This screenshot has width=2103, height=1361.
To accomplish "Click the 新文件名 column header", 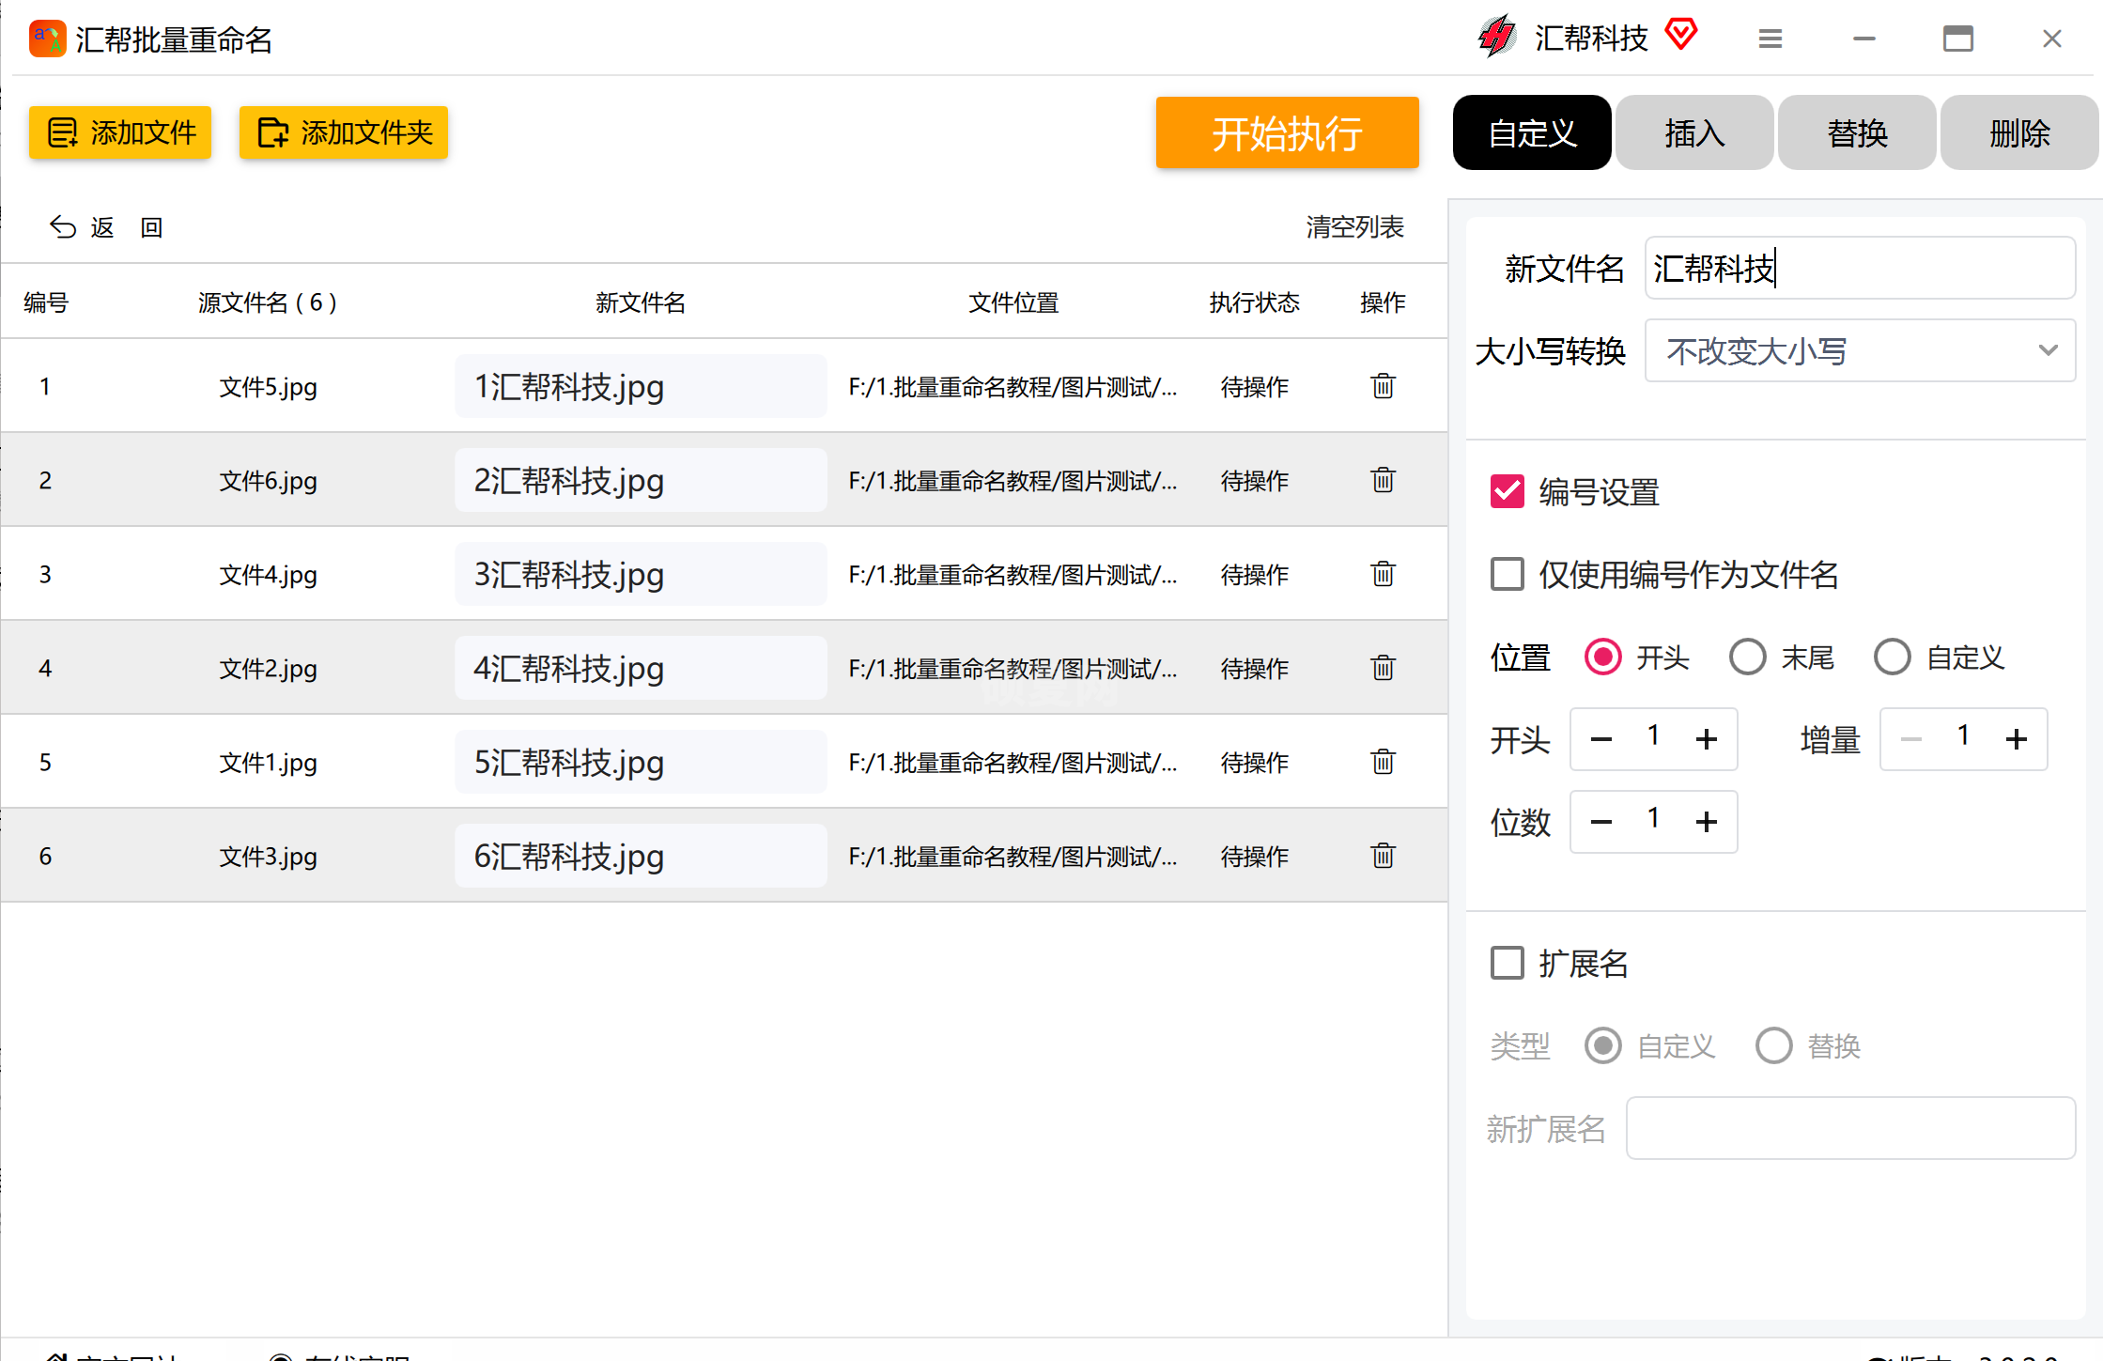I will point(641,302).
